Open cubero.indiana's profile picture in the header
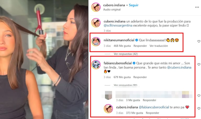Image resolution: width=201 pixels, height=119 pixels. (96, 7)
